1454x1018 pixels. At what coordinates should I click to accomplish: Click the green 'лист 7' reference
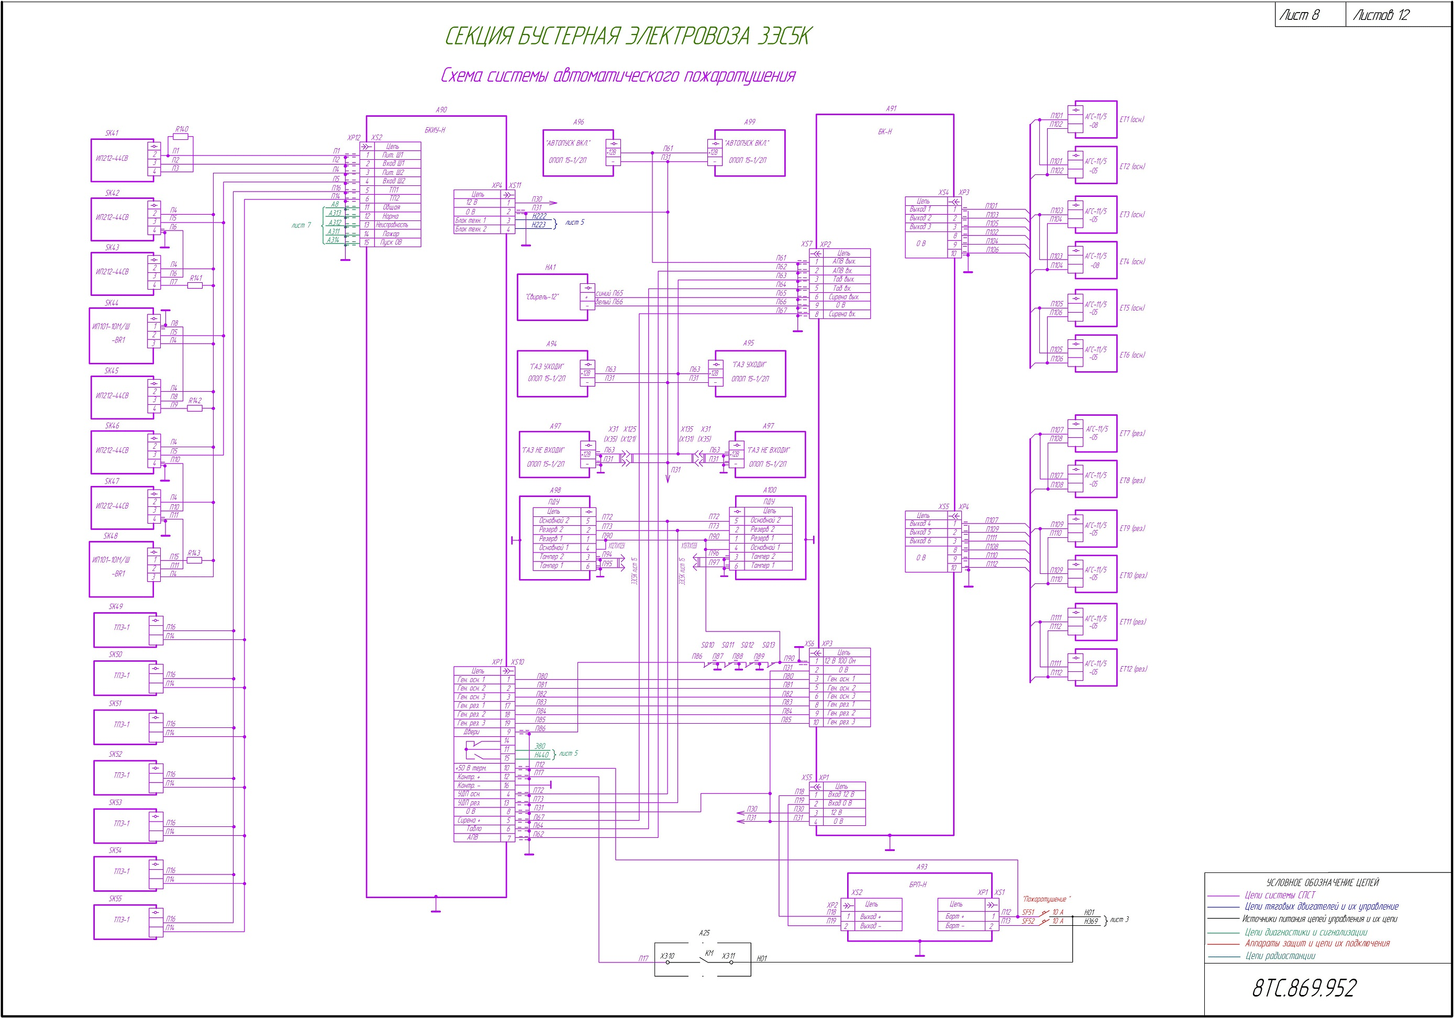pos(301,225)
